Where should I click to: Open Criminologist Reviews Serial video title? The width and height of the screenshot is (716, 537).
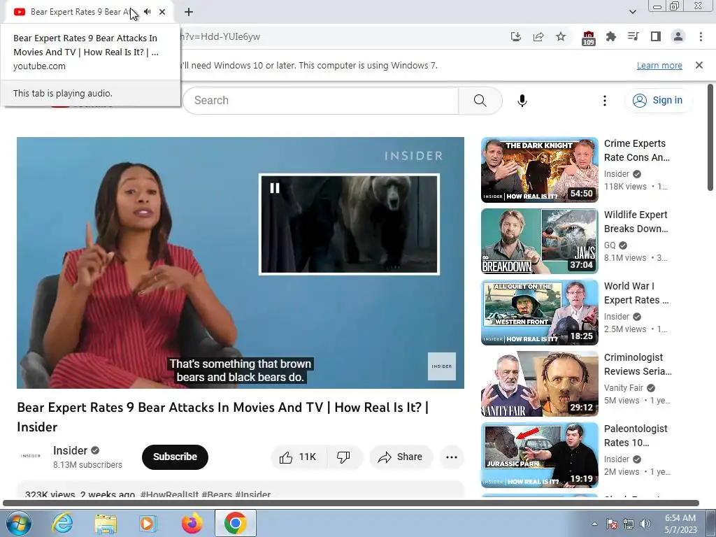pos(638,364)
